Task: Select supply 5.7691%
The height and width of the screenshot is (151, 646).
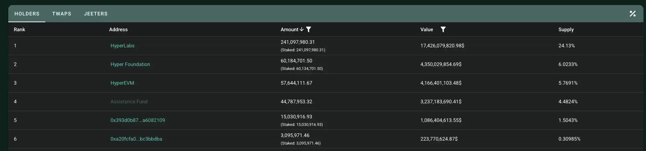Action: click(x=568, y=83)
